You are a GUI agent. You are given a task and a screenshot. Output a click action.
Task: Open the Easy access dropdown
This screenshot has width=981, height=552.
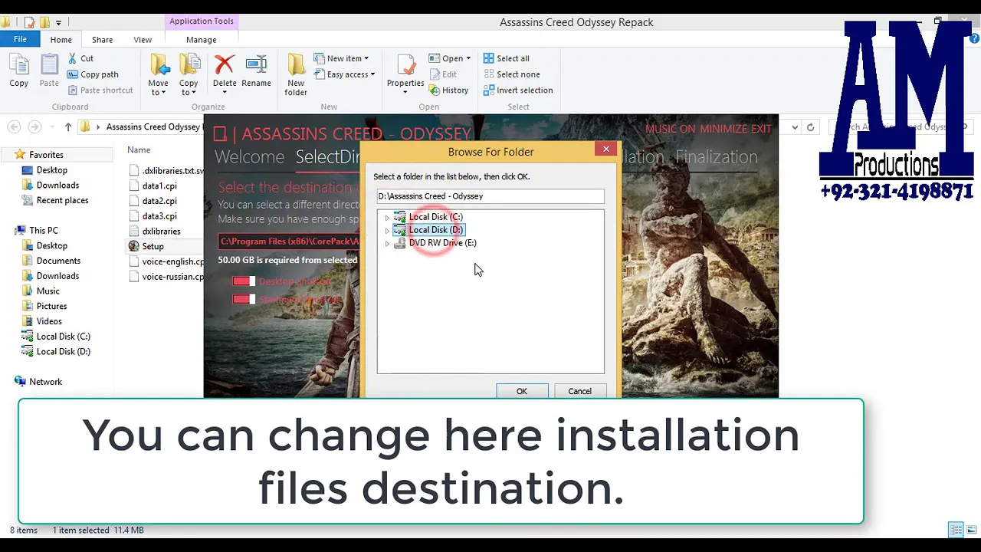[344, 74]
